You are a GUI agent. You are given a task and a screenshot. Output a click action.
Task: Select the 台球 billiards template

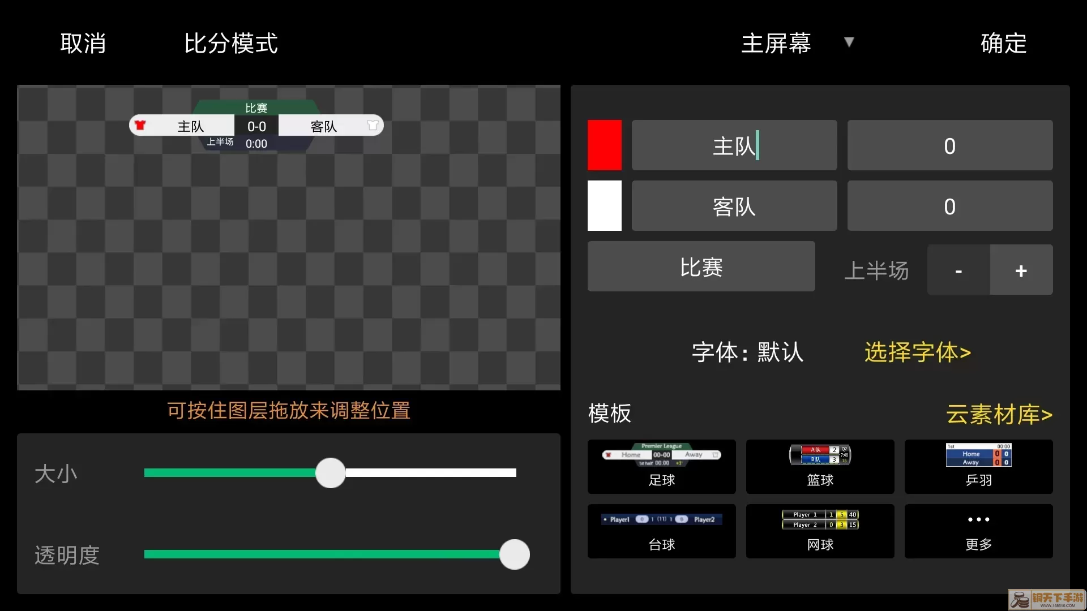click(x=661, y=531)
